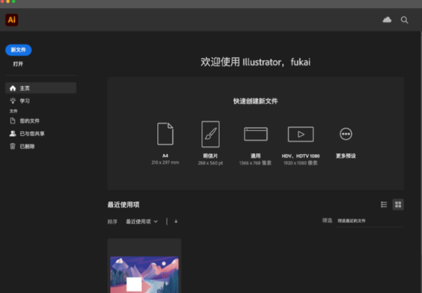
Task: Expand the 最近使用项 sort dropdown
Action: pyautogui.click(x=142, y=221)
